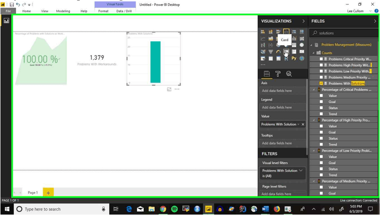
Task: Select the R script visual
Action: click(x=286, y=58)
